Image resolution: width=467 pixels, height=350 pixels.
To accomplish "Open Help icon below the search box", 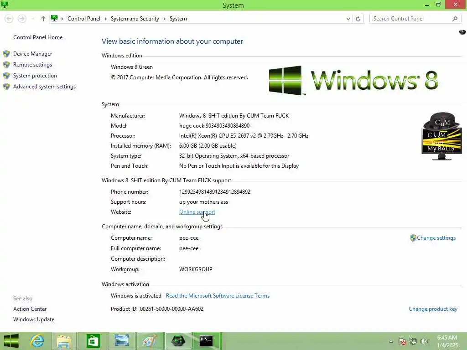I will pyautogui.click(x=462, y=32).
